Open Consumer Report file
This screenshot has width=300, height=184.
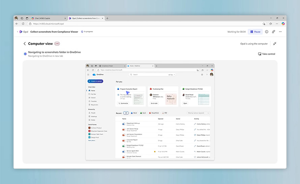[x=132, y=141]
